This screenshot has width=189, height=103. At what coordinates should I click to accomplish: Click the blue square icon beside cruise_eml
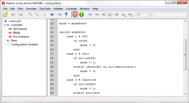click(x=5, y=21)
